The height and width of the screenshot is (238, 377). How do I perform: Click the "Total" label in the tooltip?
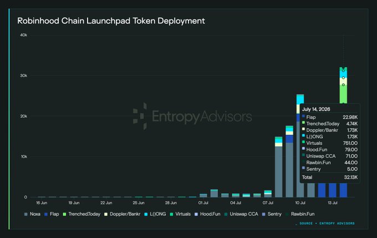[x=307, y=178]
